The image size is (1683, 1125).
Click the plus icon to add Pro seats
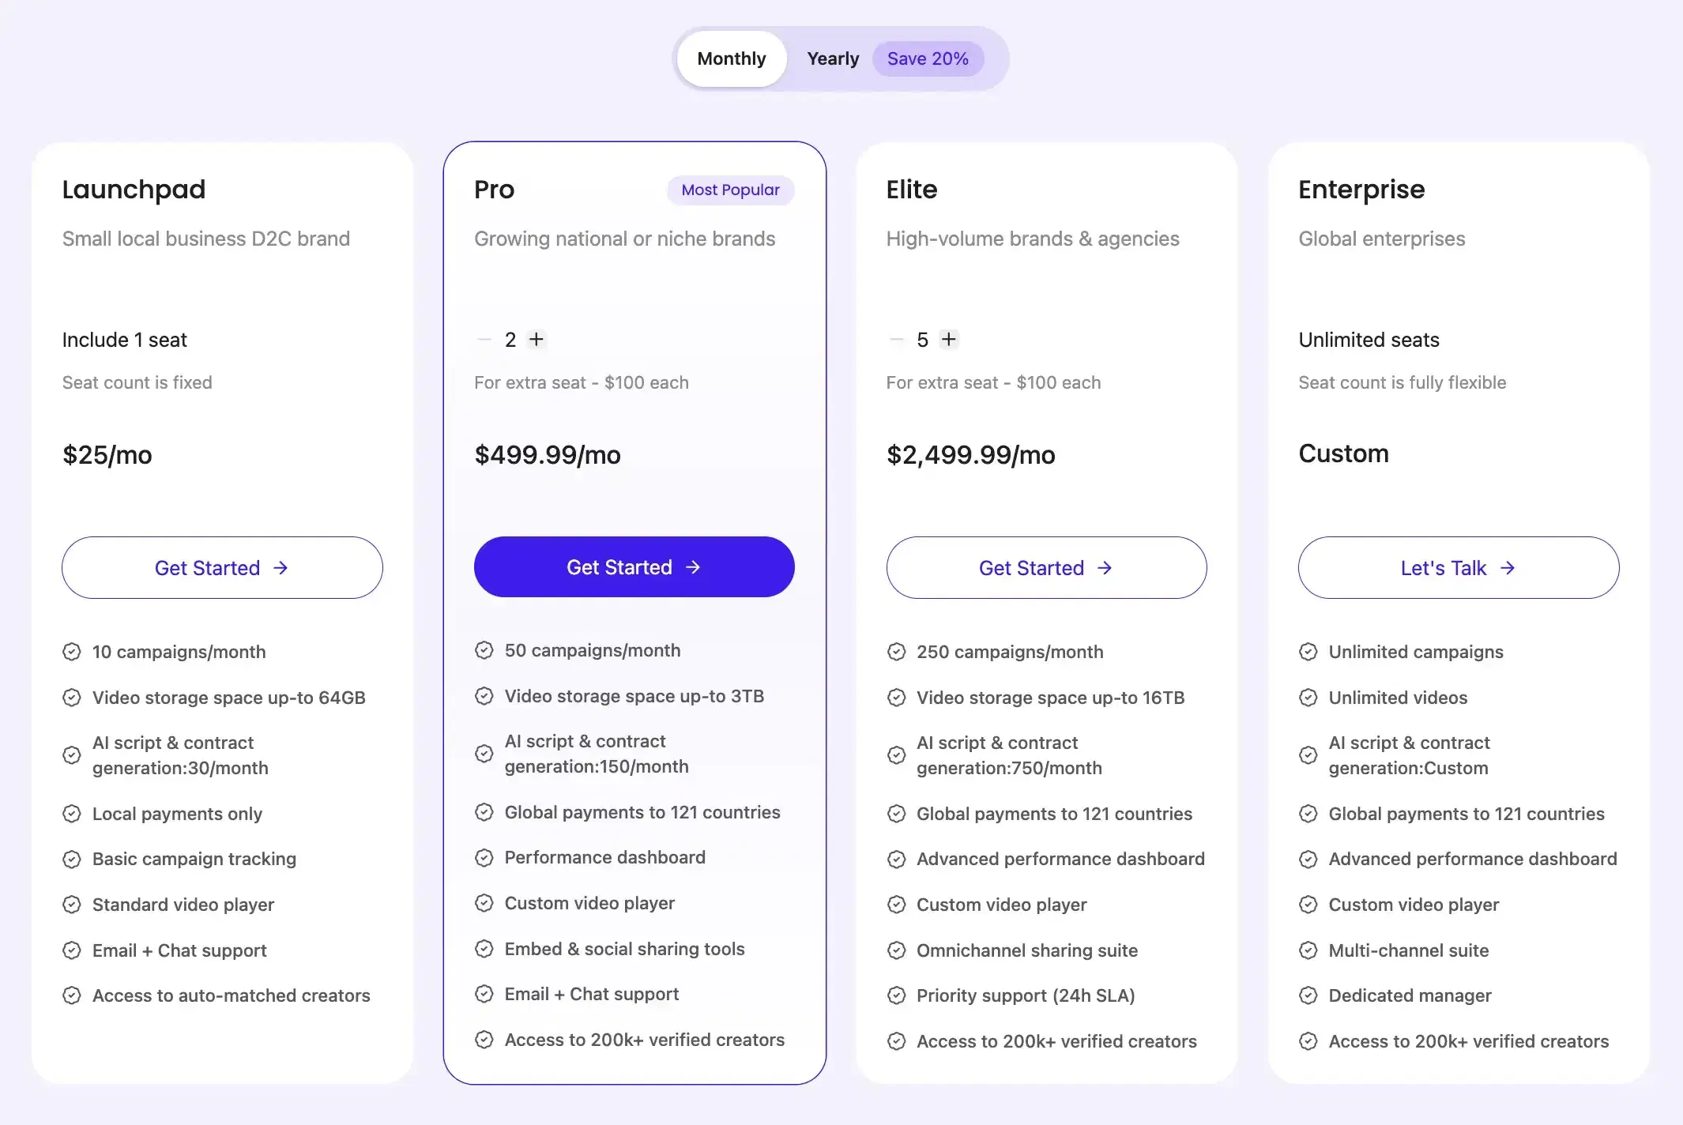tap(537, 340)
